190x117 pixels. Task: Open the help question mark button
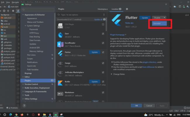[x=24, y=106]
